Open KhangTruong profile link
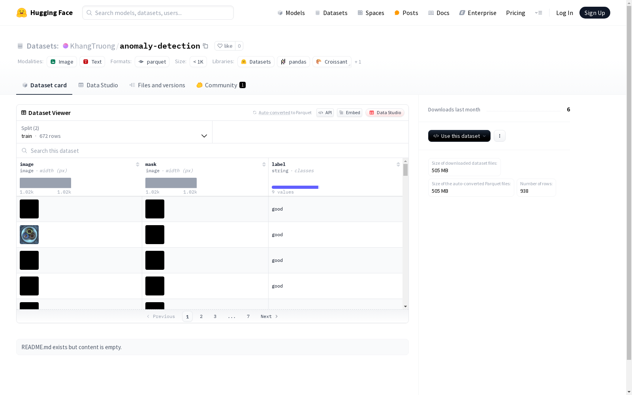The image size is (632, 395). 92,46
